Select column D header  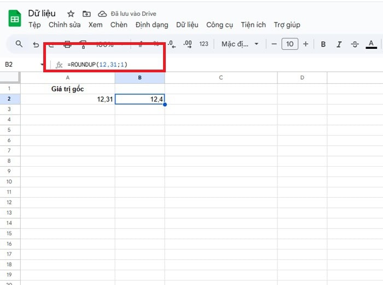[x=302, y=78]
